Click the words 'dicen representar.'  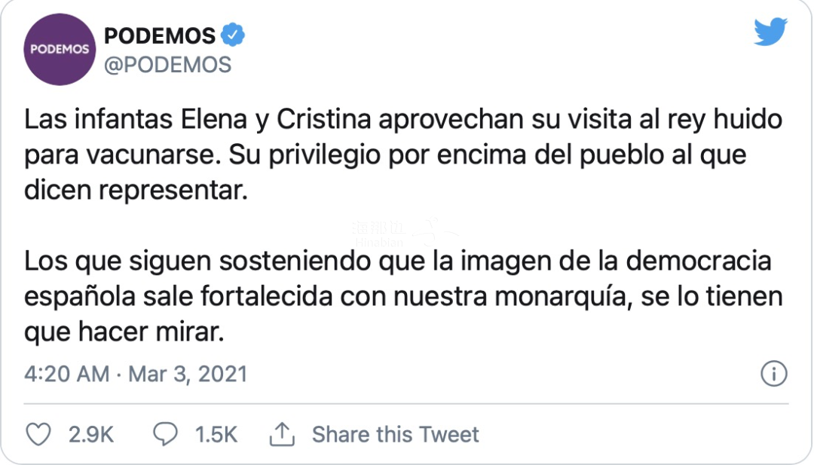136,191
